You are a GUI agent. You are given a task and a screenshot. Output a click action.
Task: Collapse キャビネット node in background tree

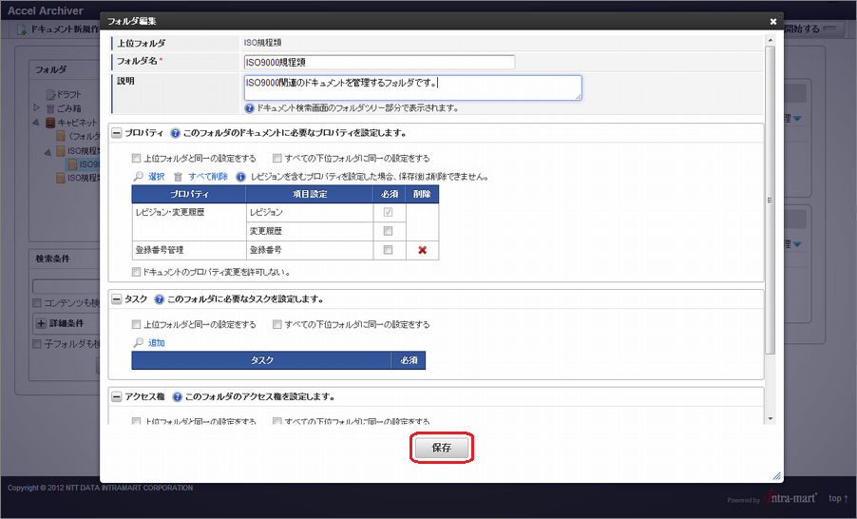click(35, 123)
